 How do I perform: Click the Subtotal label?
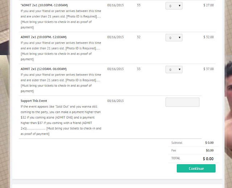point(177,143)
